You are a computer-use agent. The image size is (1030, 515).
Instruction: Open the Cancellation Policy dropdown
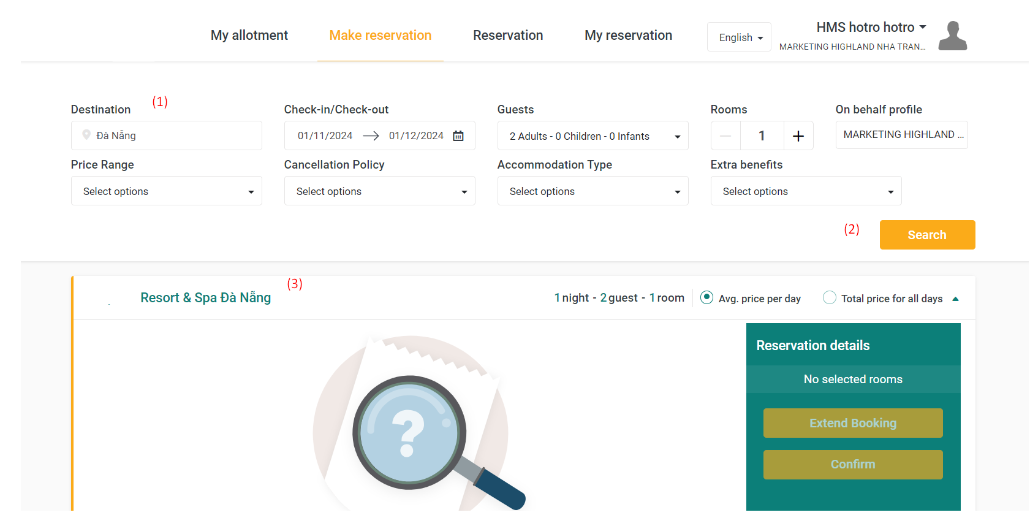pos(379,191)
